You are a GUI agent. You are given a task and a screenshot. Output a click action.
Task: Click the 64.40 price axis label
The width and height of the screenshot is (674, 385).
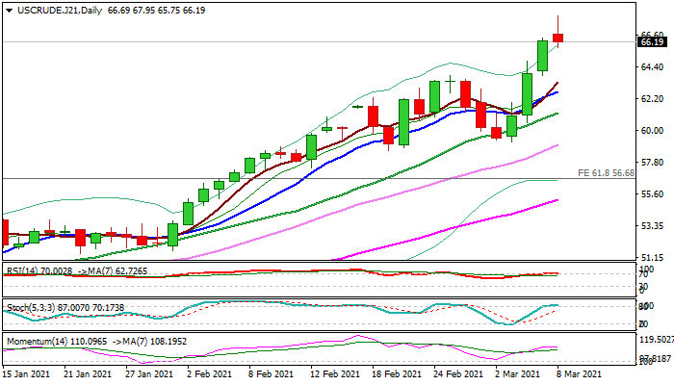[x=652, y=67]
